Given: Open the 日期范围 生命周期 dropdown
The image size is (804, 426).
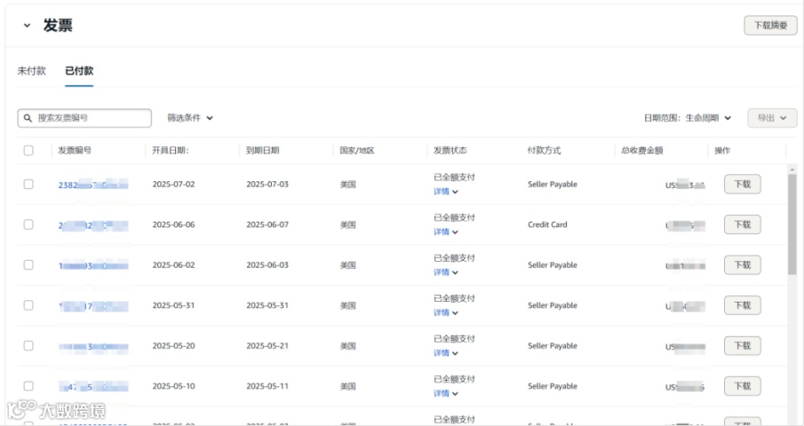Looking at the screenshot, I should click(x=687, y=118).
